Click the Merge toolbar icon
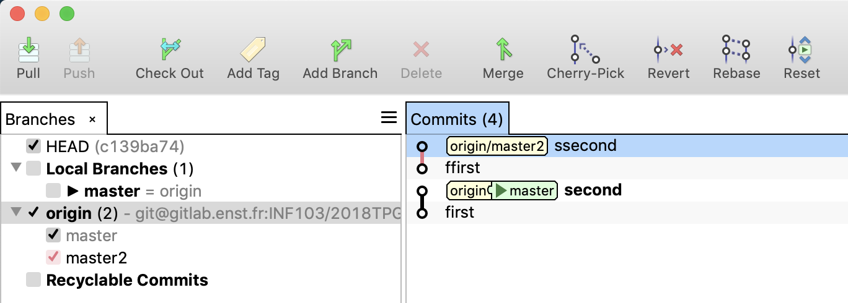 pos(503,50)
